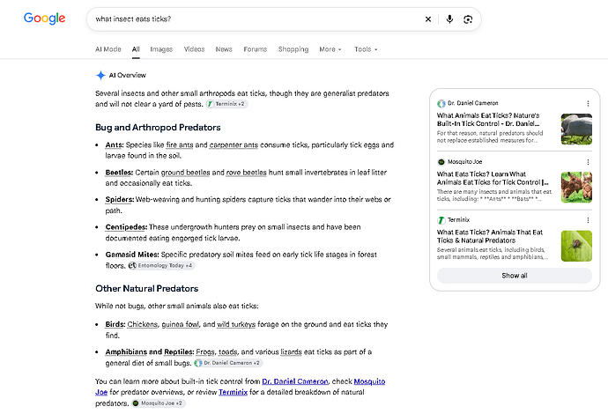This screenshot has height=414, width=608.
Task: Open search by image lens icon
Action: coord(468,19)
